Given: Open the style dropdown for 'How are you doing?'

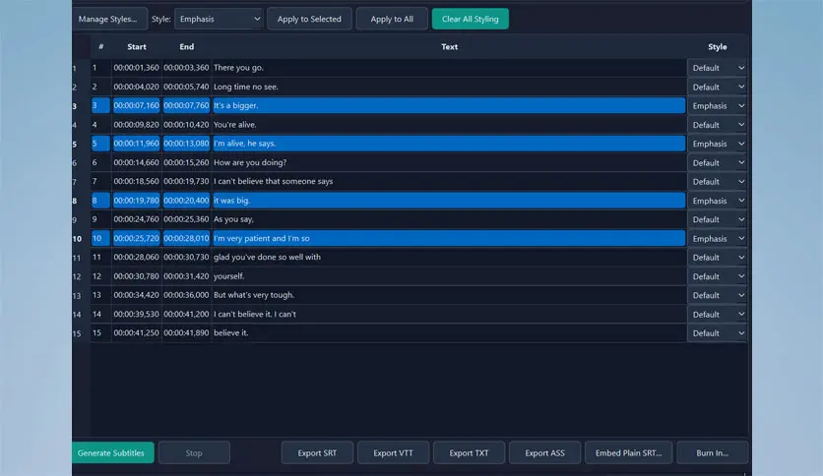Looking at the screenshot, I should coord(718,163).
